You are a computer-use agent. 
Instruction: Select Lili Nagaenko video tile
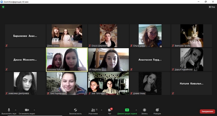point(108,60)
